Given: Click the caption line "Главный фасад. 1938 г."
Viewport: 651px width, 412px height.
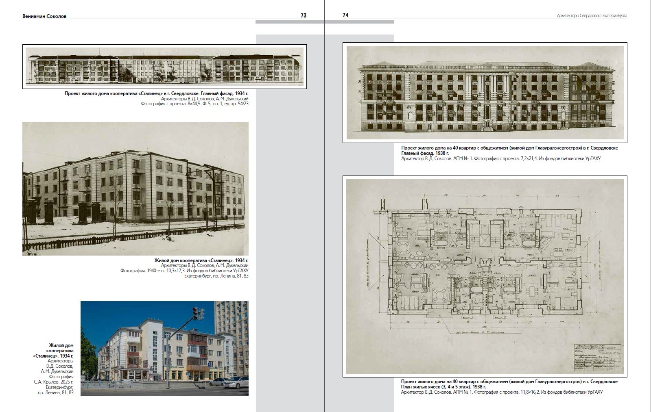Looking at the screenshot, I should pyautogui.click(x=425, y=153).
